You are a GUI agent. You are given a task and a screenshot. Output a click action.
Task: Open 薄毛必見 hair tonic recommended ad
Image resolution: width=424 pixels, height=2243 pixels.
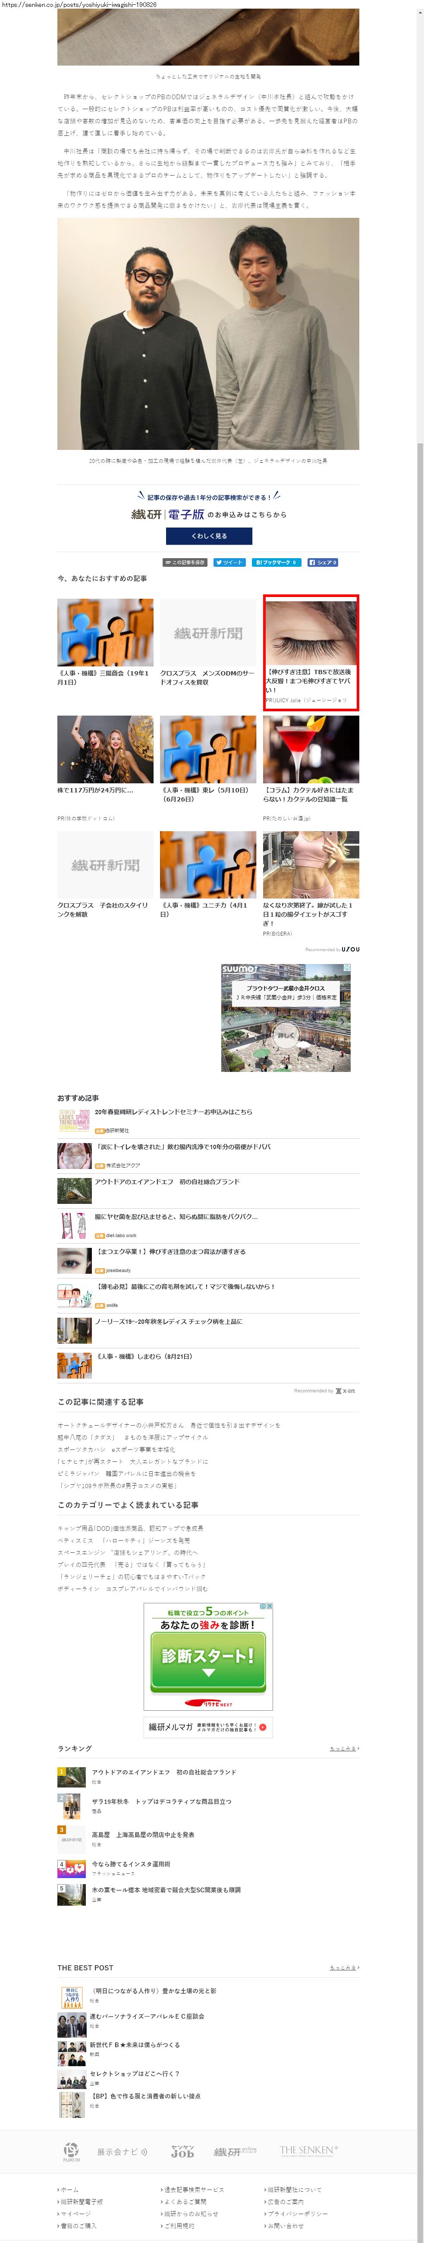(x=185, y=1286)
